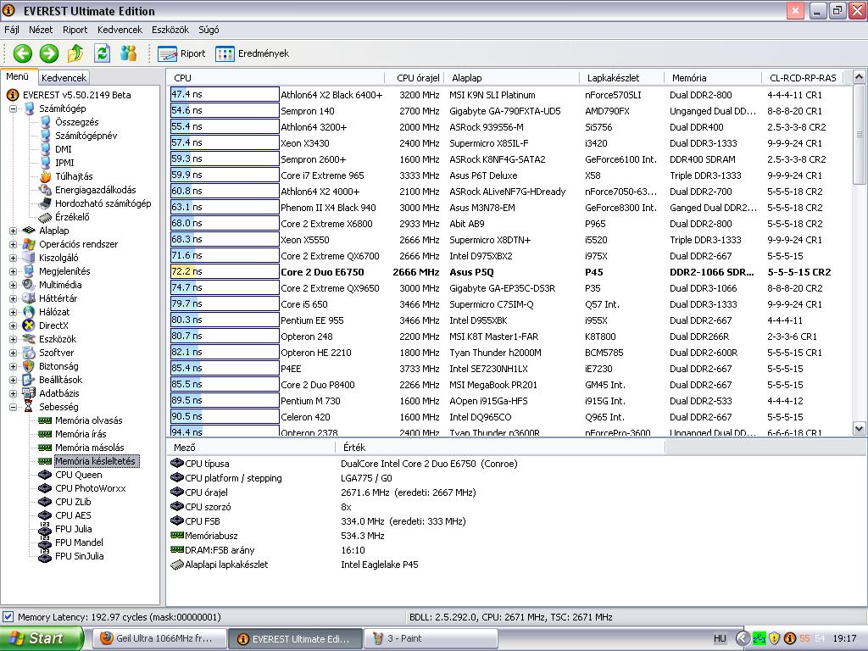Select the CPU Queen benchmark
The width and height of the screenshot is (868, 651).
click(x=79, y=475)
